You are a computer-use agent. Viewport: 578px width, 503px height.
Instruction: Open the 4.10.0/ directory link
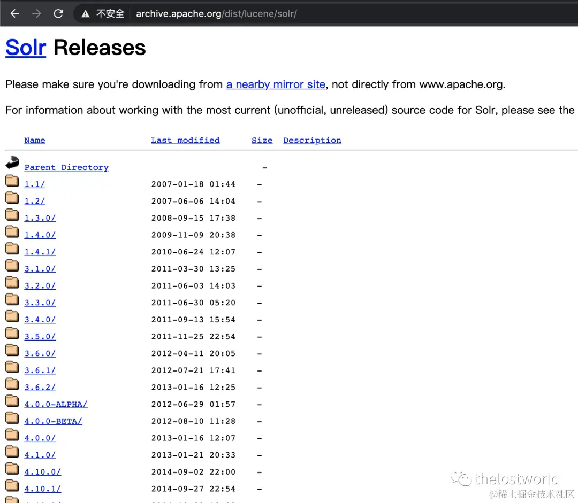(x=42, y=472)
